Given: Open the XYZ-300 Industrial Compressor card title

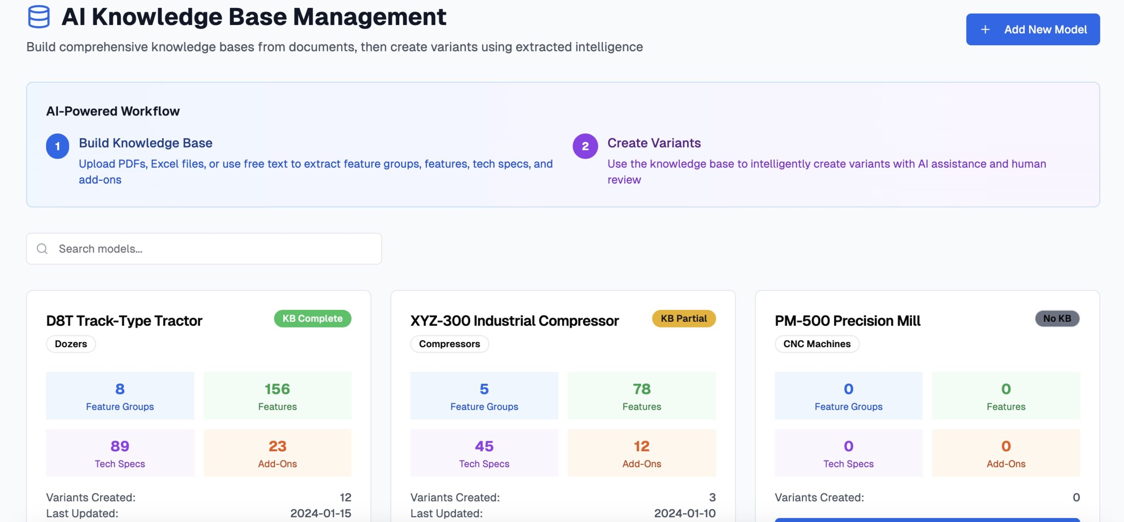Looking at the screenshot, I should [515, 321].
